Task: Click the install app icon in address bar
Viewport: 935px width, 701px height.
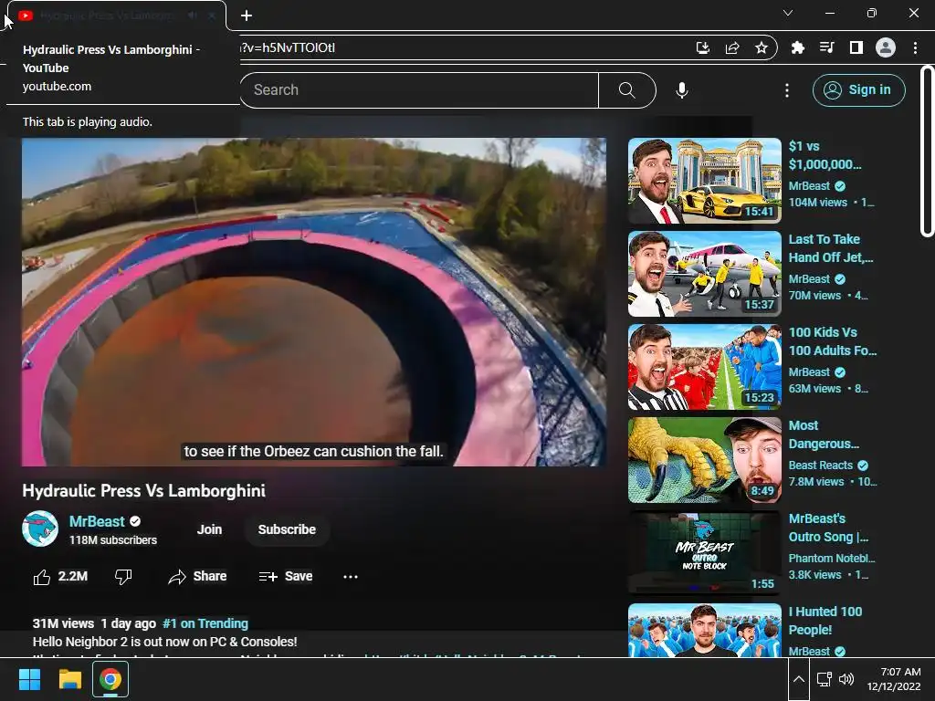Action: pyautogui.click(x=703, y=47)
